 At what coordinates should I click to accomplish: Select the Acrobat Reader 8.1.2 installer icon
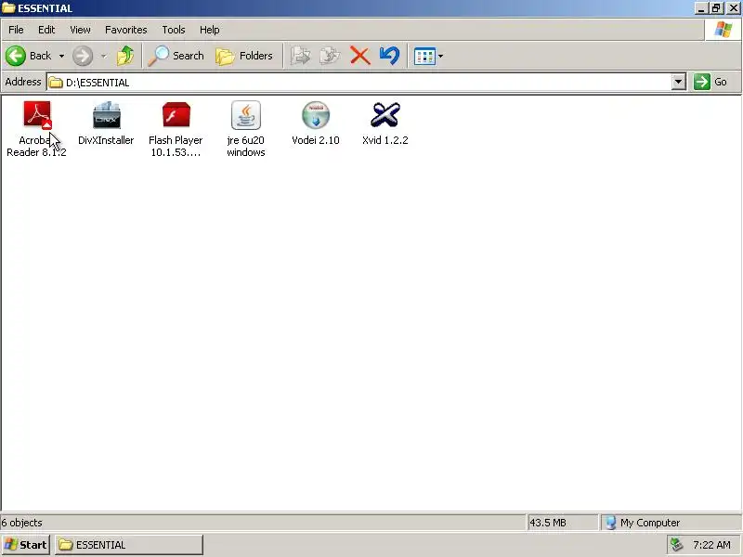tap(37, 115)
